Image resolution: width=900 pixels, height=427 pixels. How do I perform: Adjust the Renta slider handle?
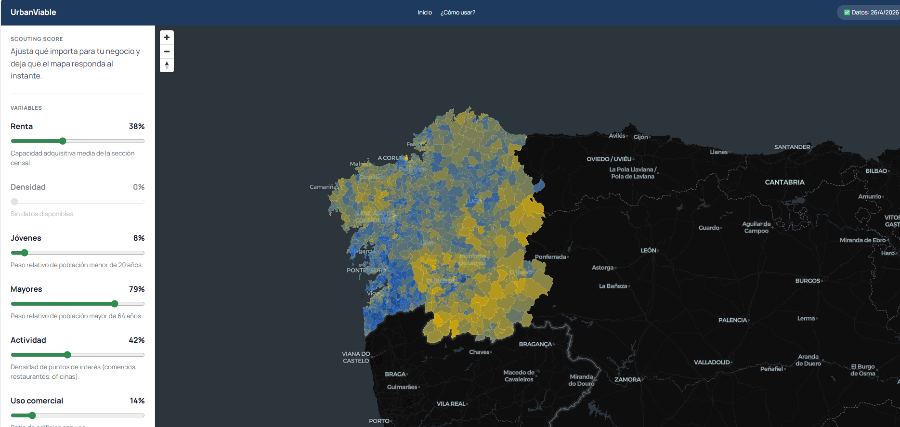63,141
